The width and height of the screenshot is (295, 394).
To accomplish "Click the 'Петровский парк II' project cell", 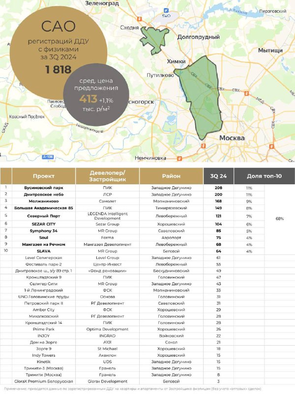I will tap(44, 303).
